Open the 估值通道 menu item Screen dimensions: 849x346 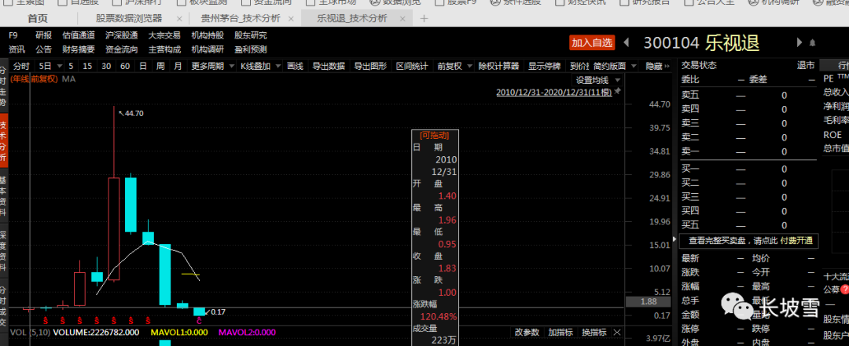[x=79, y=35]
